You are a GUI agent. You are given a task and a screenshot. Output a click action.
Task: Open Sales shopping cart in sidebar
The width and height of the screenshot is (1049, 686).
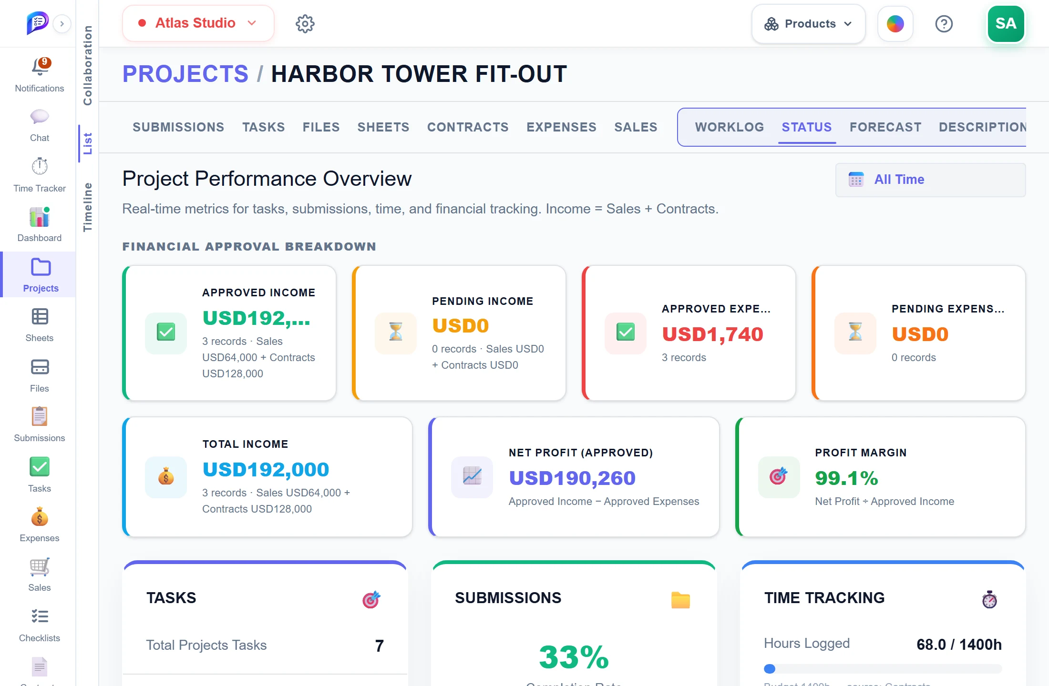pos(40,567)
